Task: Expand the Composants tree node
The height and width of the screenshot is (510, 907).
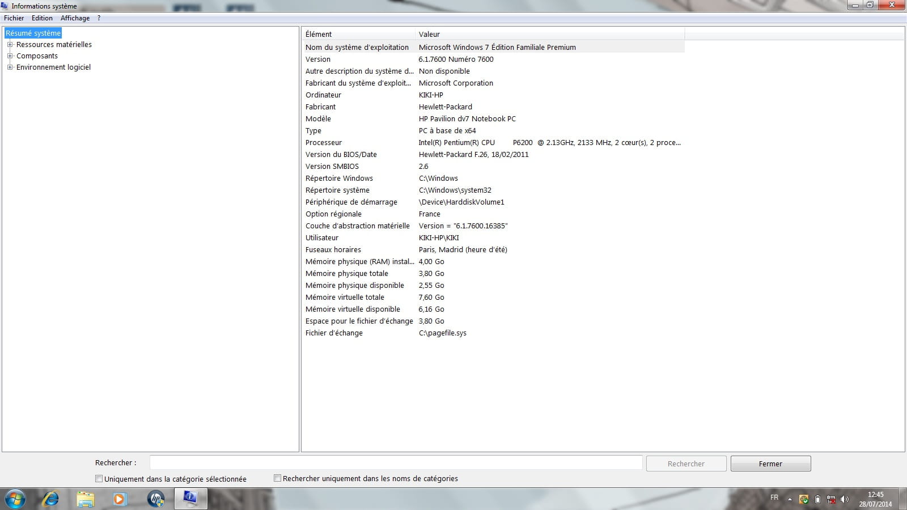Action: 10,56
